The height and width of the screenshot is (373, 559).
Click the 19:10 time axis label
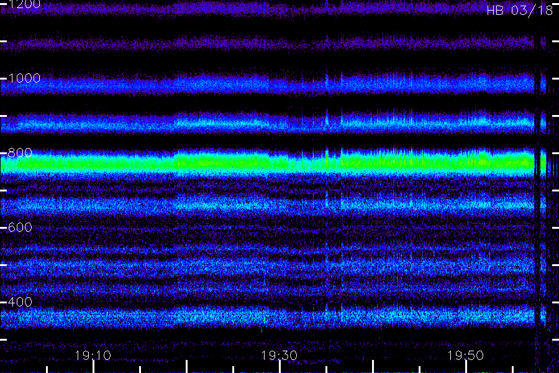click(93, 356)
